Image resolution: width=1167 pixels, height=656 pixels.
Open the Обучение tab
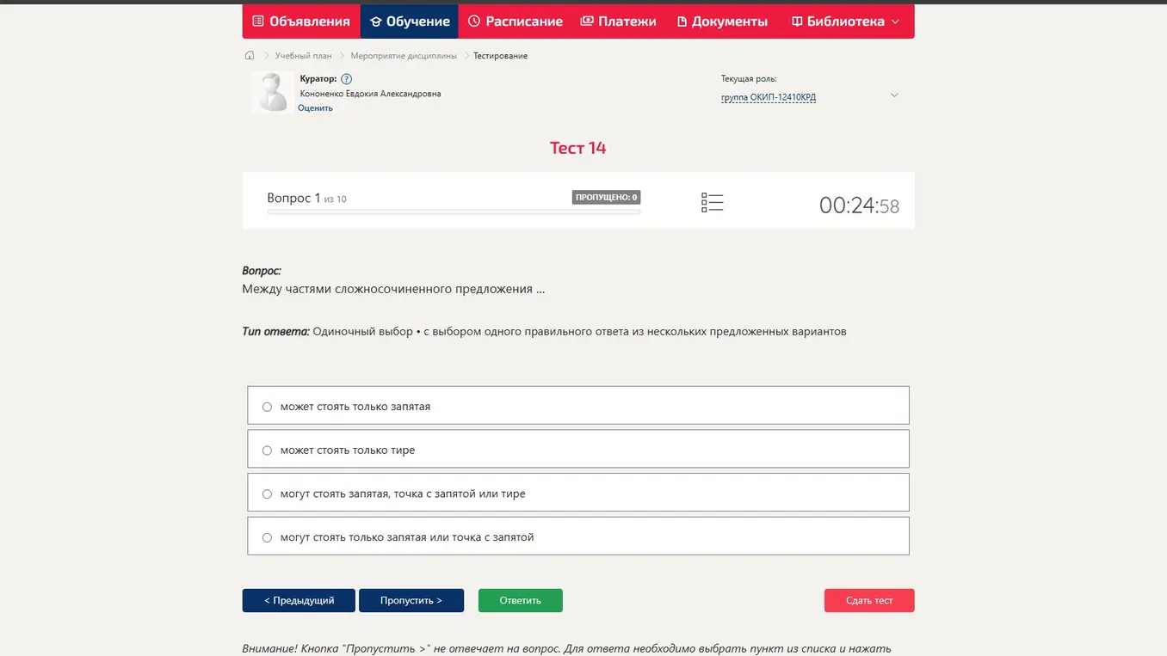pos(410,21)
